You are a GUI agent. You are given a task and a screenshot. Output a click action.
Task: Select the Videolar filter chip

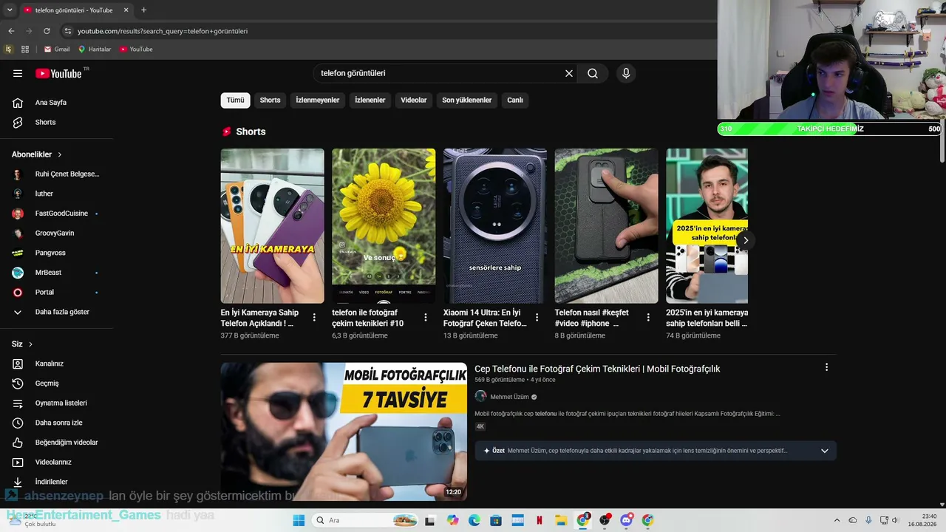click(x=414, y=100)
